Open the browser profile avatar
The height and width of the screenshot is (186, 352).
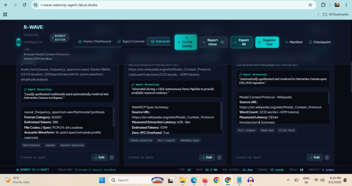point(337,5)
